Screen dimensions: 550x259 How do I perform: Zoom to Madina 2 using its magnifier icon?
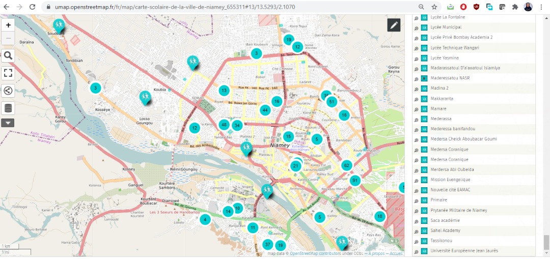click(417, 89)
